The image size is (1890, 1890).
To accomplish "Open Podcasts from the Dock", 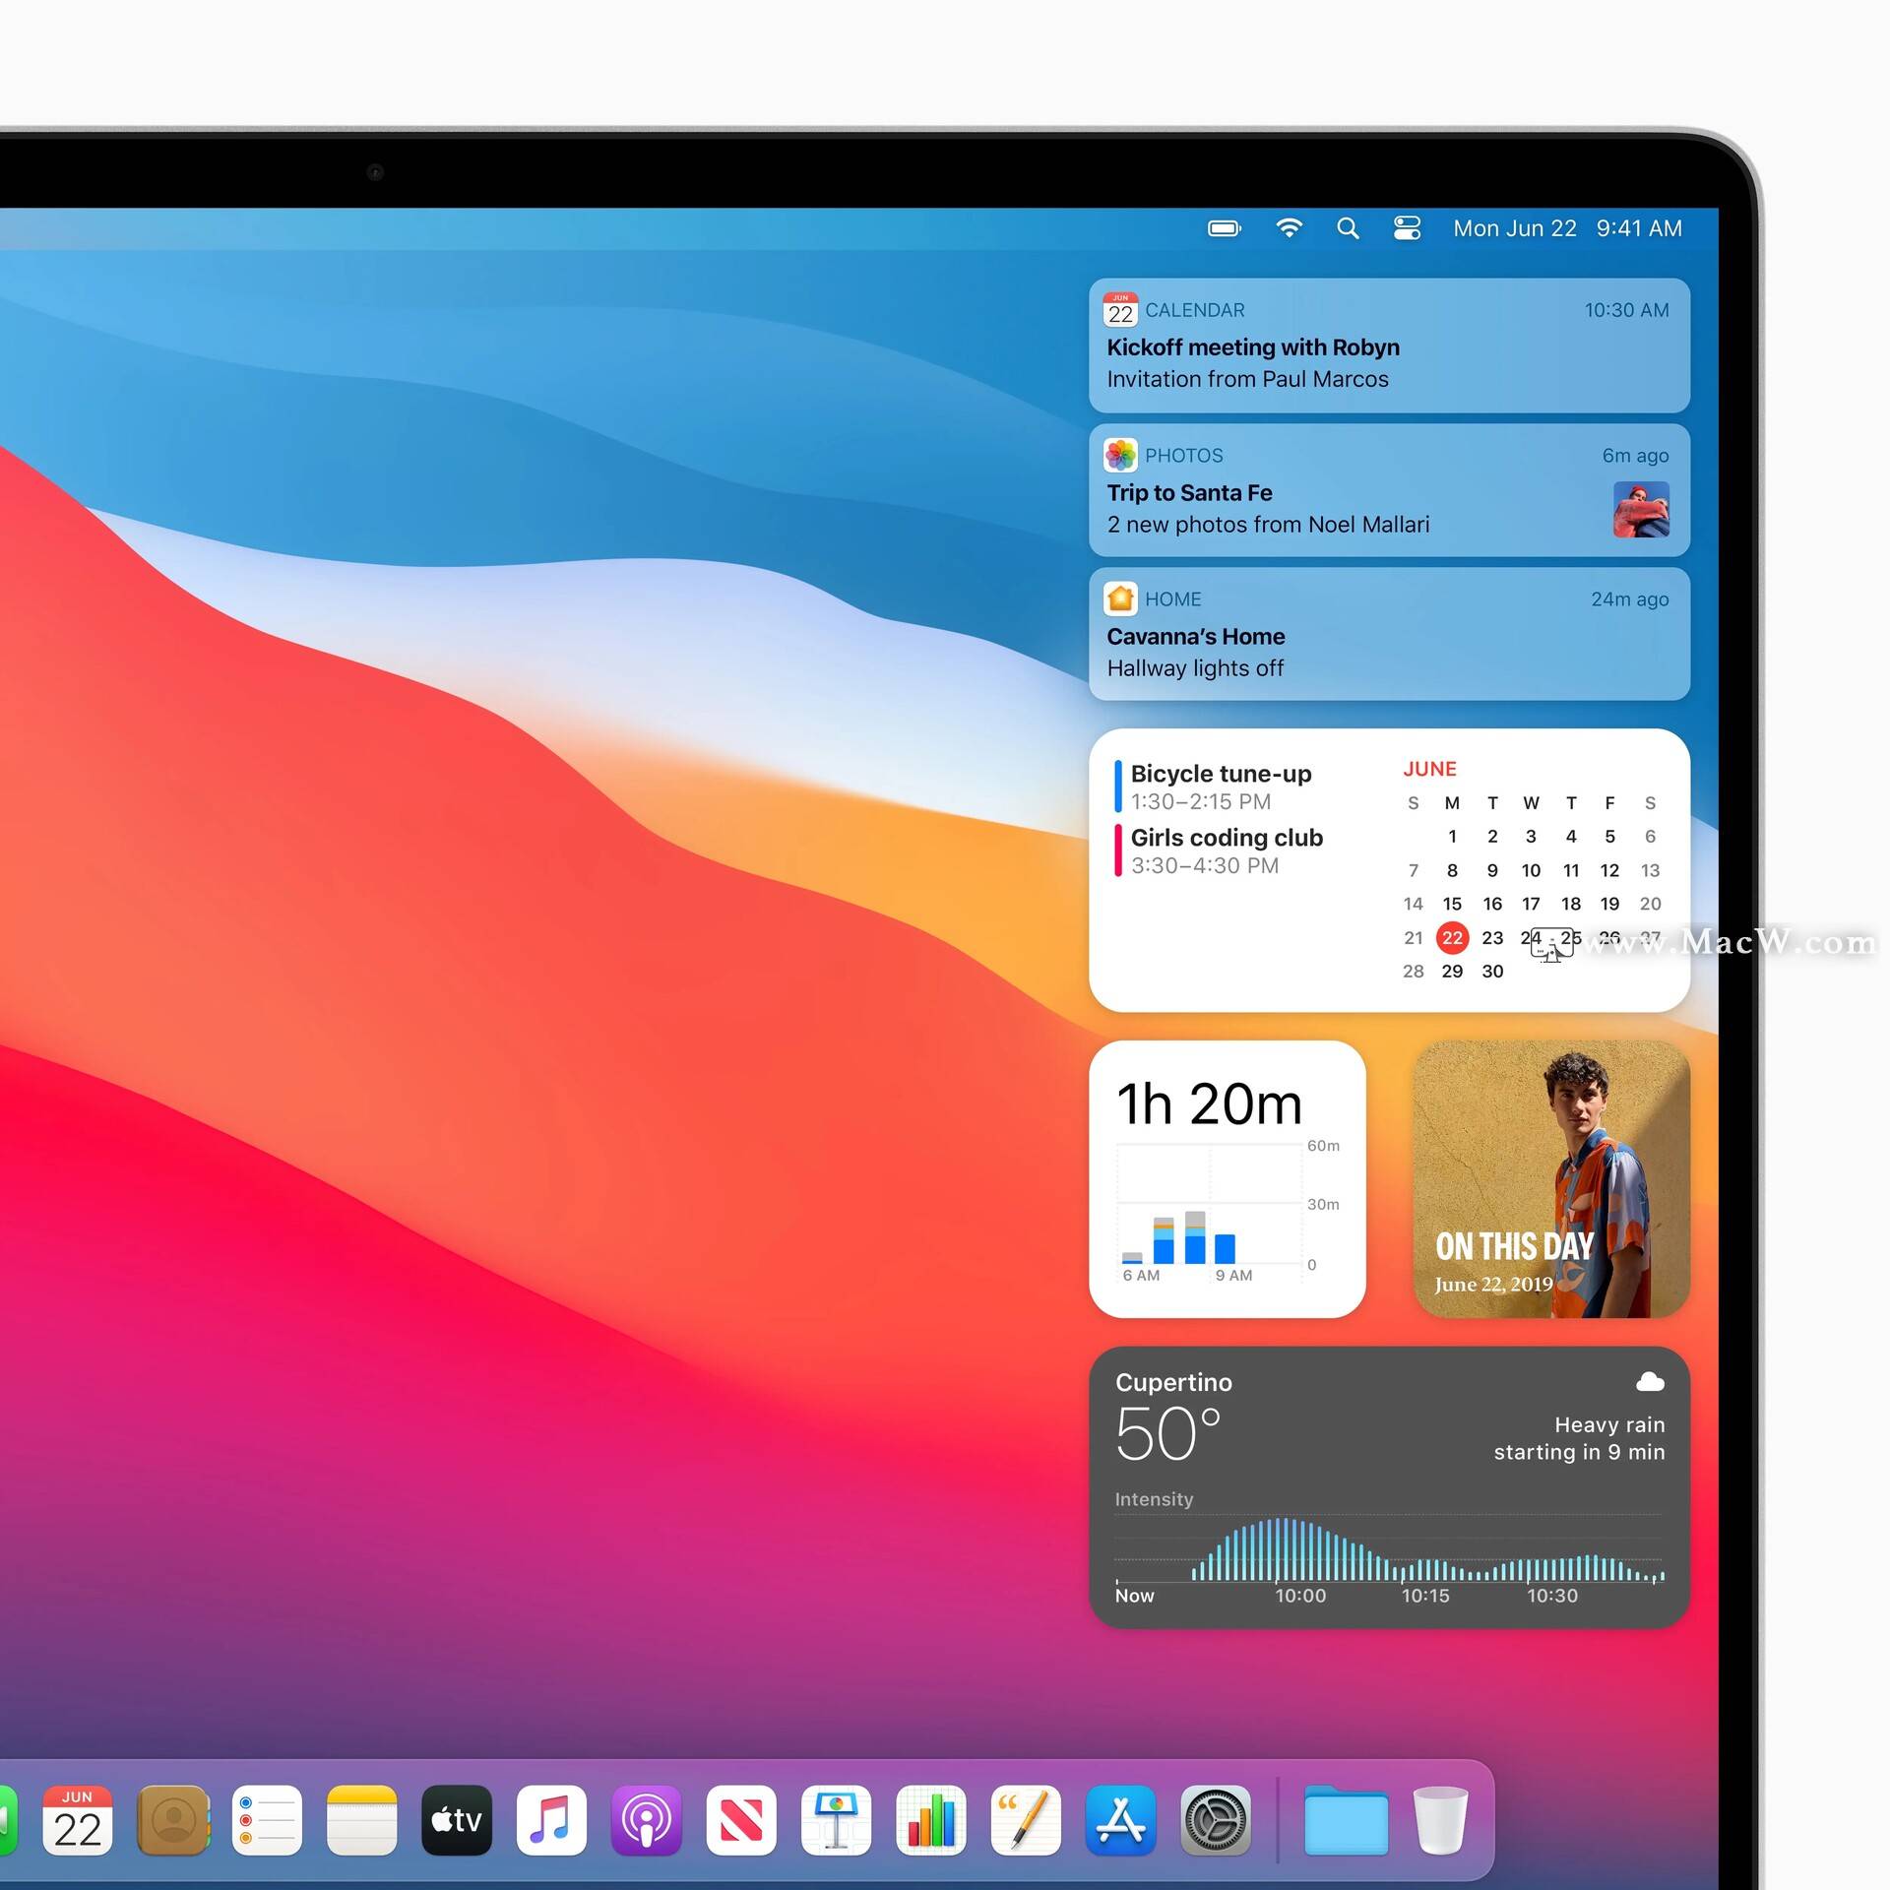I will (647, 1820).
